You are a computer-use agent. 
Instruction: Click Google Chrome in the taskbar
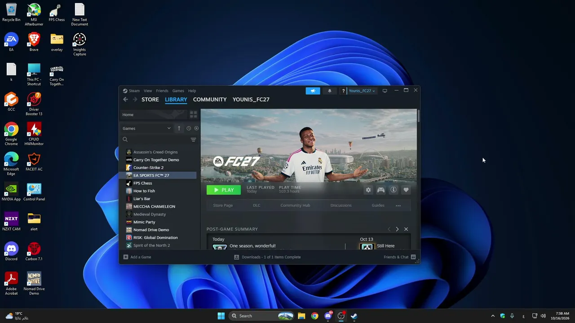coord(314,316)
